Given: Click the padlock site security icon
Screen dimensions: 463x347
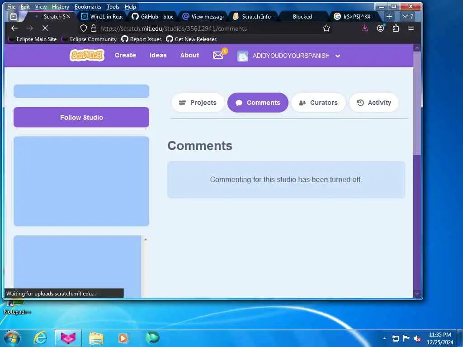Looking at the screenshot, I should [94, 28].
